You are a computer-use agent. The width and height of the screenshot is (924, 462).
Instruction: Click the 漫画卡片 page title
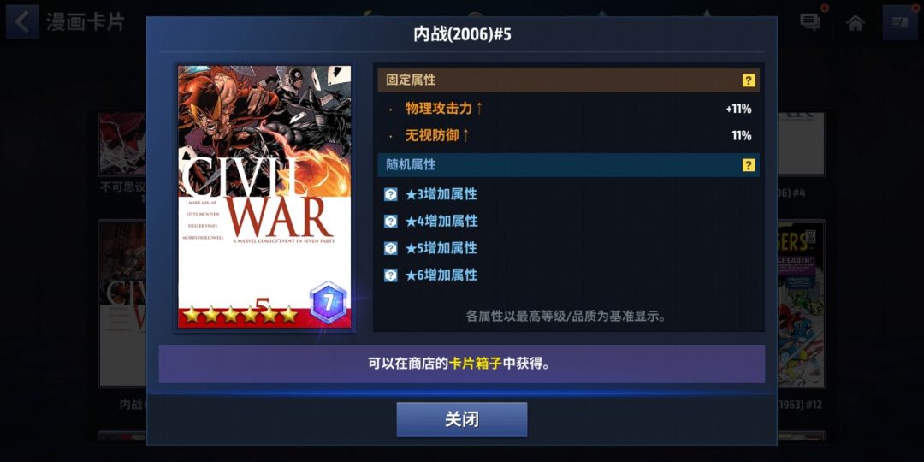tap(86, 22)
